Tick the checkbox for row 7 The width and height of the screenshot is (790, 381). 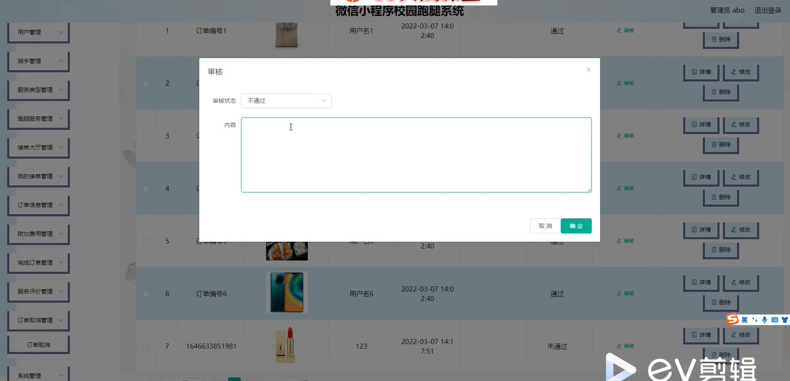(146, 346)
